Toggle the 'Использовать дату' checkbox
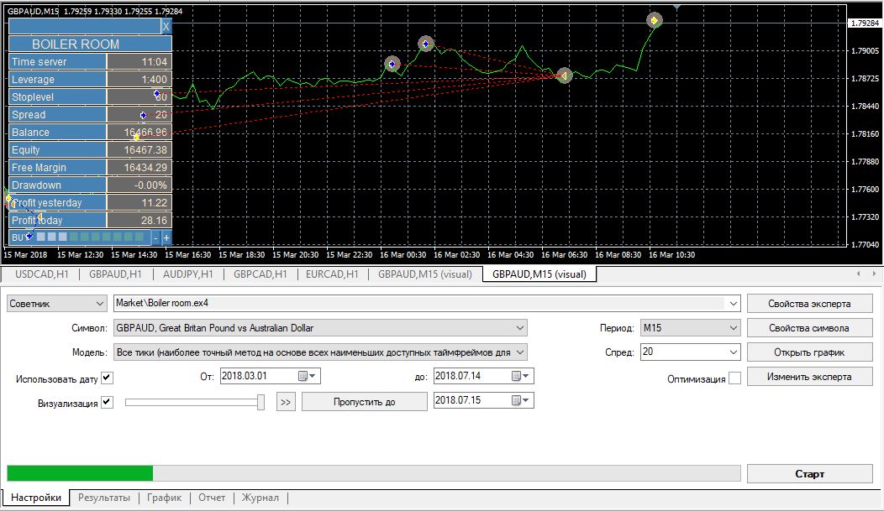The height and width of the screenshot is (511, 884). click(107, 378)
